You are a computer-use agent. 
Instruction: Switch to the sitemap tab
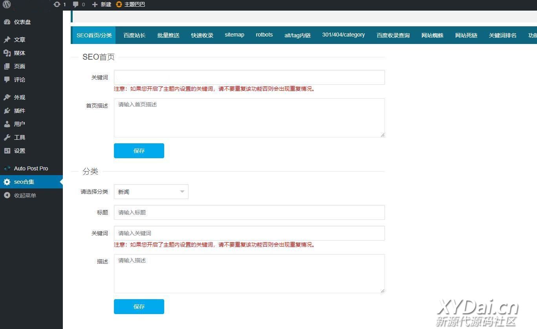tap(234, 35)
